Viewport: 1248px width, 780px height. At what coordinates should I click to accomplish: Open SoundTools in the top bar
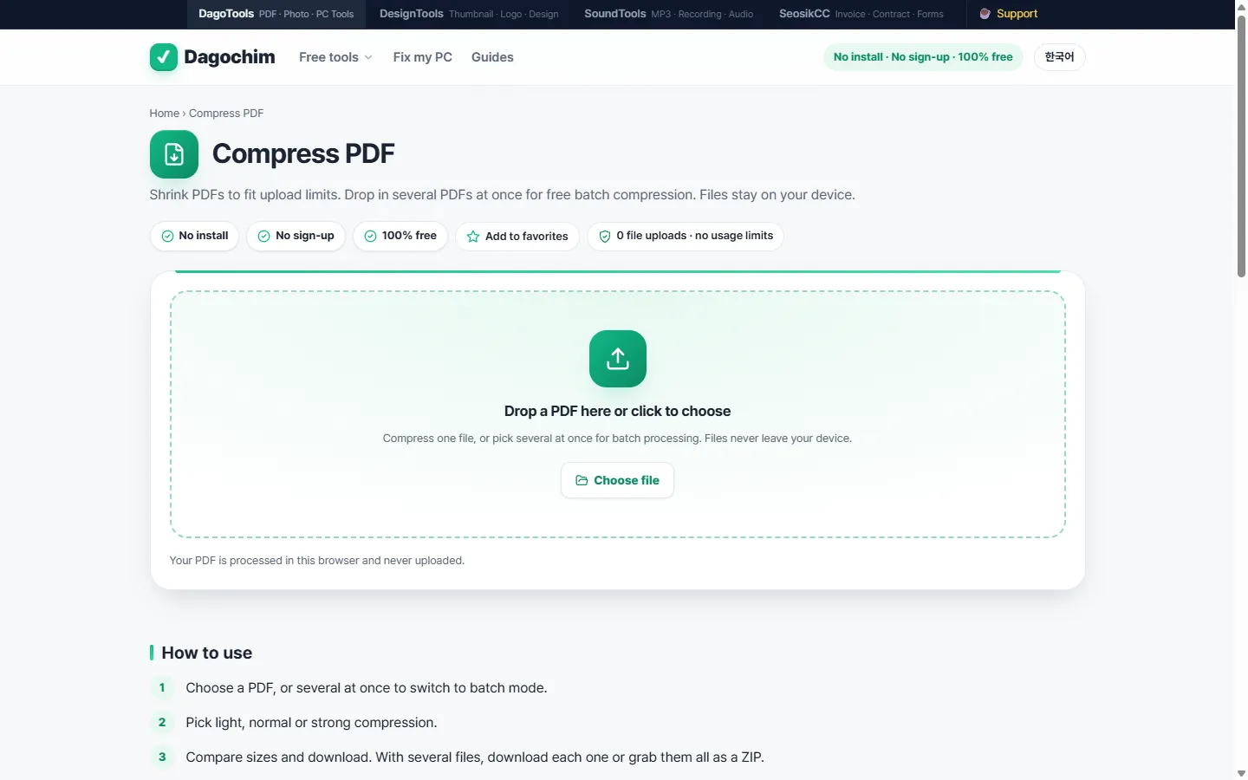669,14
